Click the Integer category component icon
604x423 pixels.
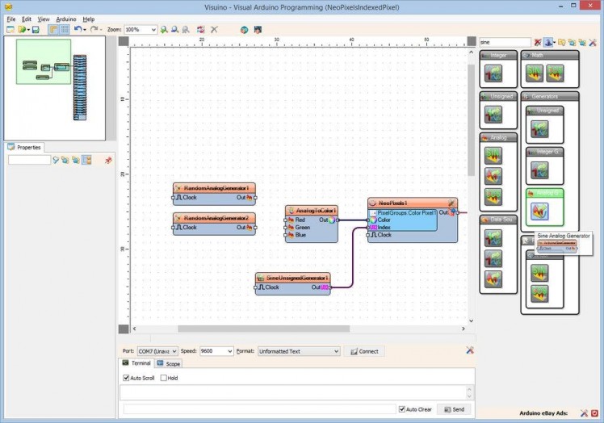493,74
